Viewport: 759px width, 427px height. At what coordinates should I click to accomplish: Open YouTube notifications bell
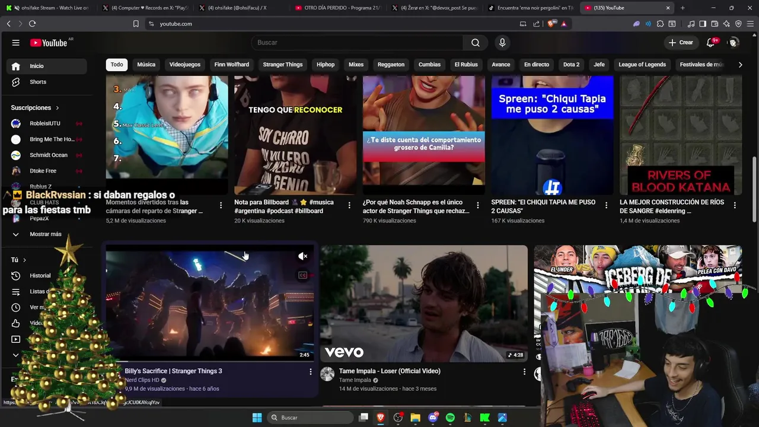pos(710,43)
